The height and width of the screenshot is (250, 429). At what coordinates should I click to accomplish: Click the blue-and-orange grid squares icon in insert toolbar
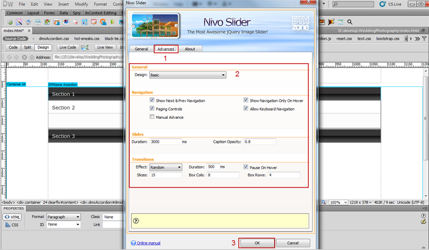[85, 22]
